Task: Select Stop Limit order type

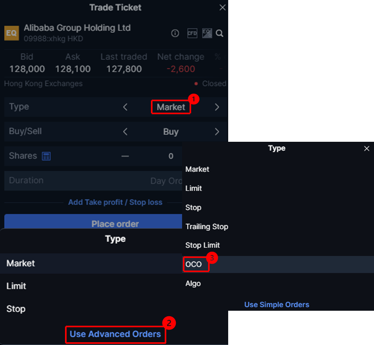Action: pyautogui.click(x=203, y=245)
